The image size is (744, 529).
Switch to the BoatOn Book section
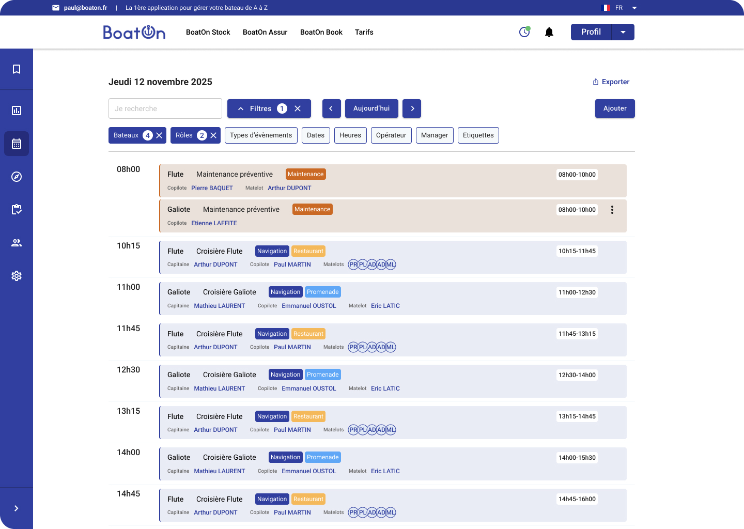[321, 32]
